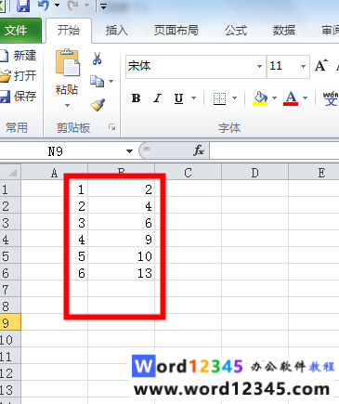Image resolution: width=339 pixels, height=404 pixels.
Task: Click the Copy icon
Action: click(97, 81)
